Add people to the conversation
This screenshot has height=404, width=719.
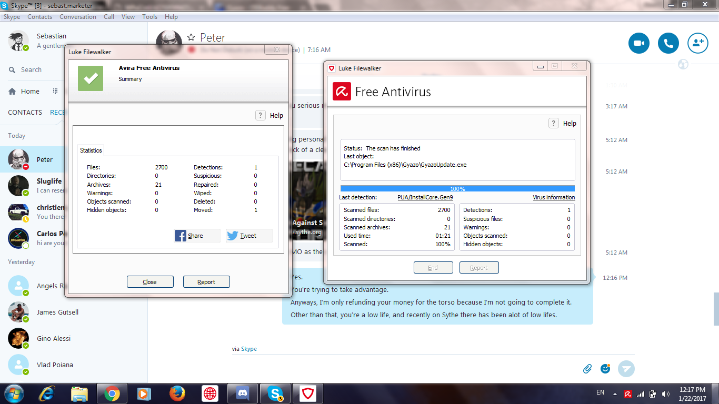(x=698, y=43)
